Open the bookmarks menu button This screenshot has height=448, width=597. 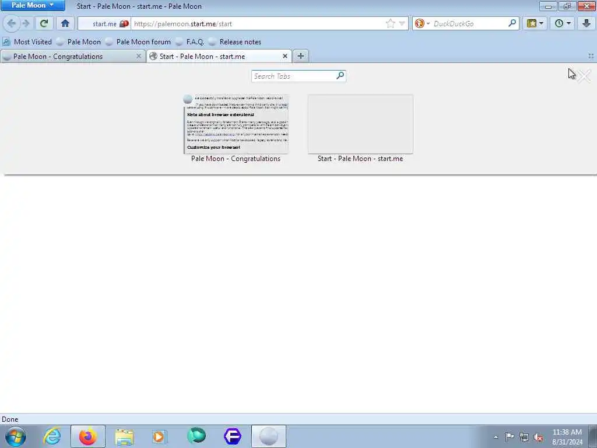(535, 23)
